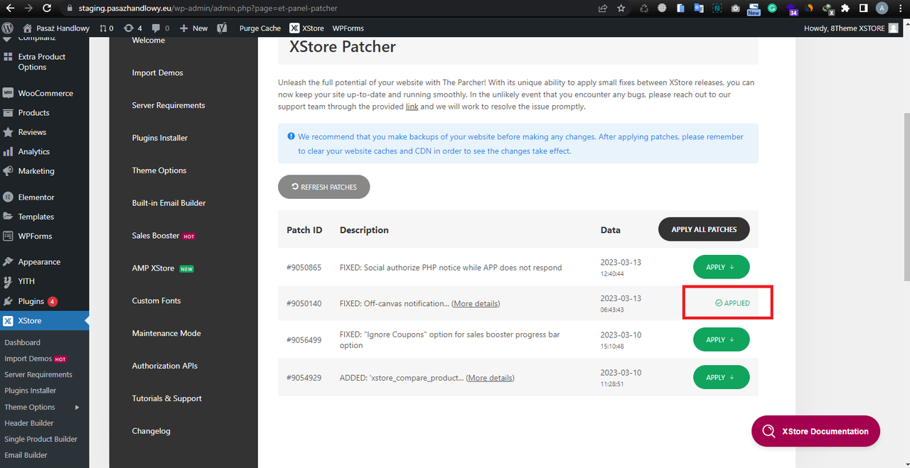This screenshot has height=468, width=910.
Task: Apply patch #9050865 Social authorize fix
Action: click(721, 267)
